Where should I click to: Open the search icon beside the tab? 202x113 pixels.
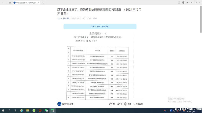43,3
